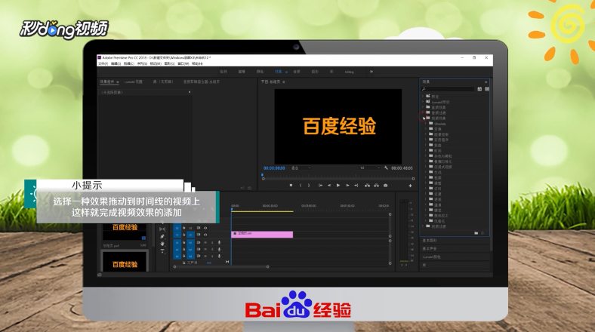Mute audio track A2
The image size is (595, 332).
205,250
